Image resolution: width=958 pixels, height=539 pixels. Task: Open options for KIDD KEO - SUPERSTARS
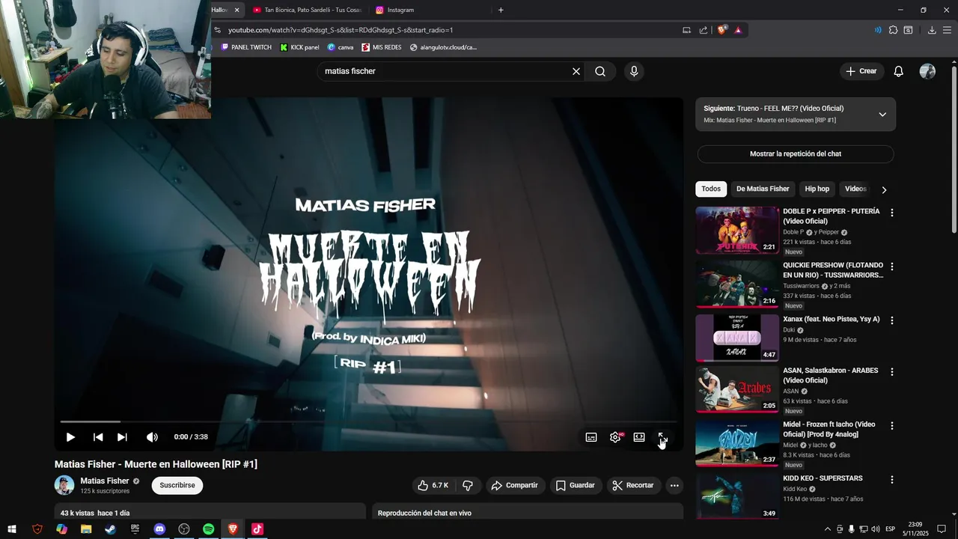891,479
